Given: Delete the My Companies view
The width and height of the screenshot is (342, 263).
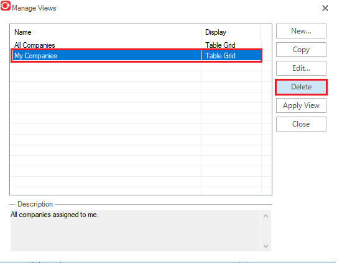Looking at the screenshot, I should click(301, 87).
